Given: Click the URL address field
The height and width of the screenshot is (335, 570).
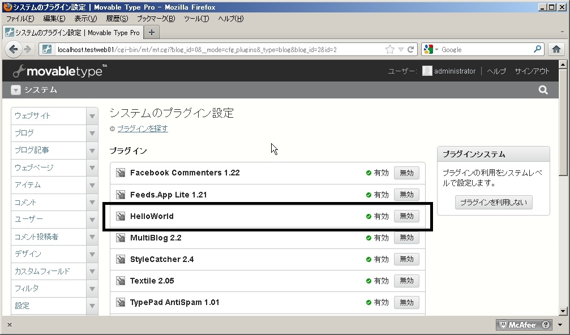Looking at the screenshot, I should point(220,49).
